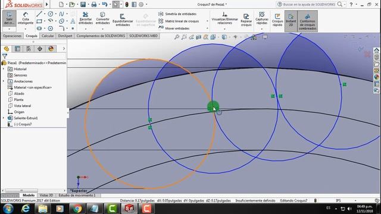
Task: Open dropdown below Visualizar/Eliminar relaciones
Action: point(224,29)
